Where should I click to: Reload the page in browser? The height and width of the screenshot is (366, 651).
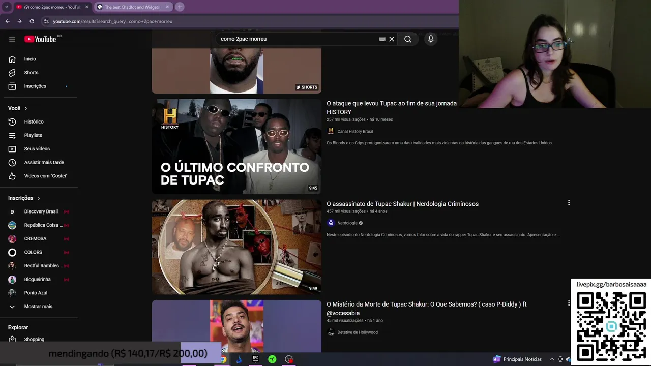click(32, 21)
